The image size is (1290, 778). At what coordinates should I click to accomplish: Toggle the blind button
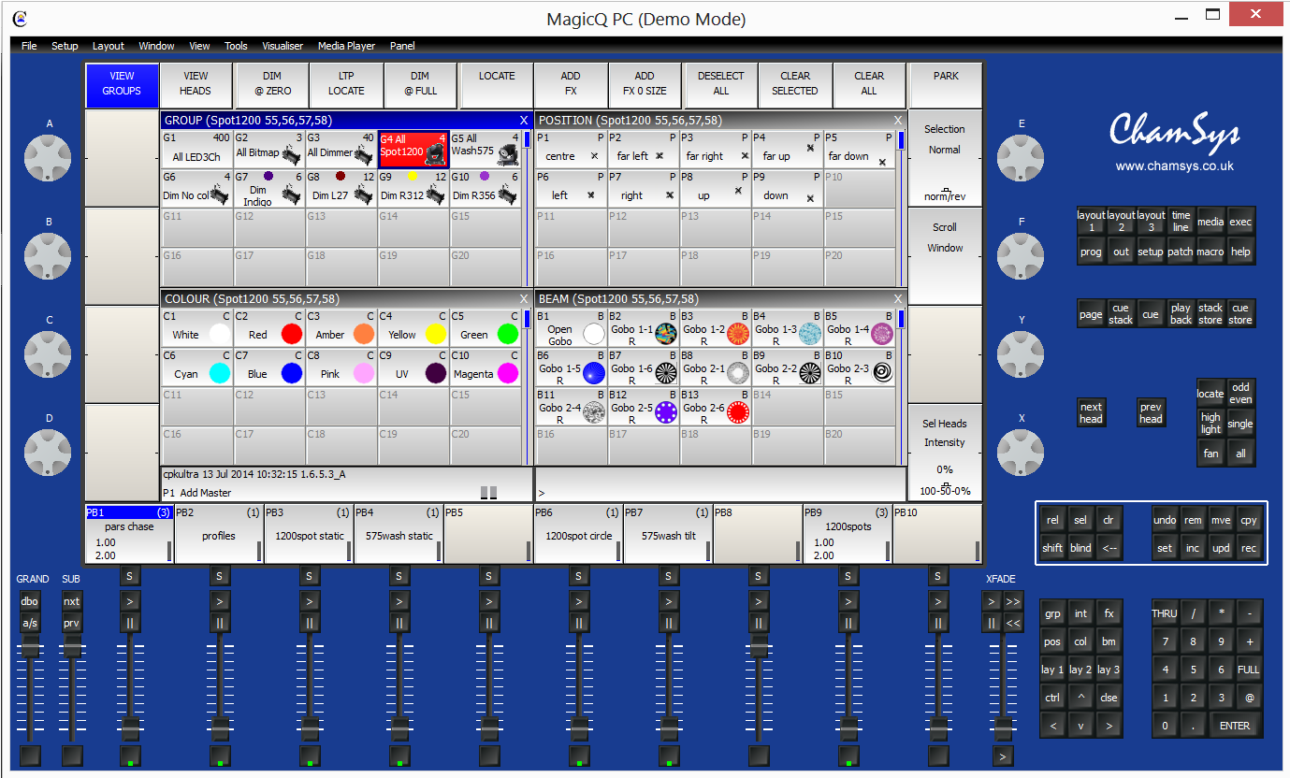tap(1080, 548)
